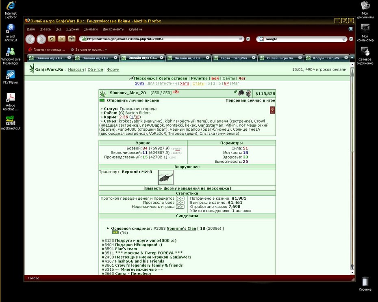The image size is (378, 302).
Task: Open avast! Antivirus desktop icon
Action: 11,32
